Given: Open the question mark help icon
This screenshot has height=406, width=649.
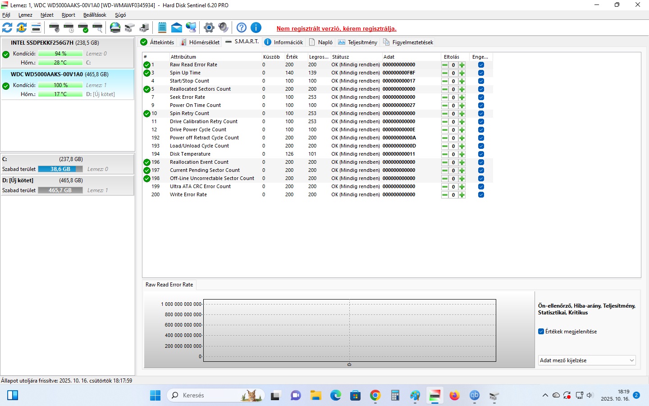Looking at the screenshot, I should tap(242, 28).
